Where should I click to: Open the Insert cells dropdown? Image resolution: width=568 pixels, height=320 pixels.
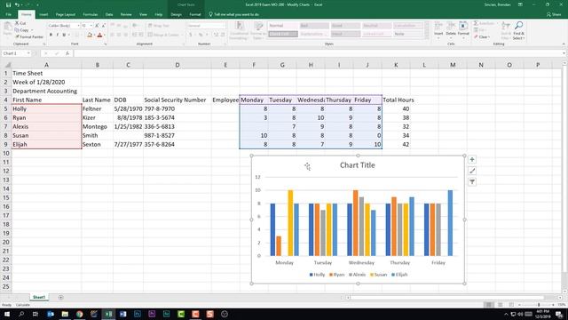438,30
